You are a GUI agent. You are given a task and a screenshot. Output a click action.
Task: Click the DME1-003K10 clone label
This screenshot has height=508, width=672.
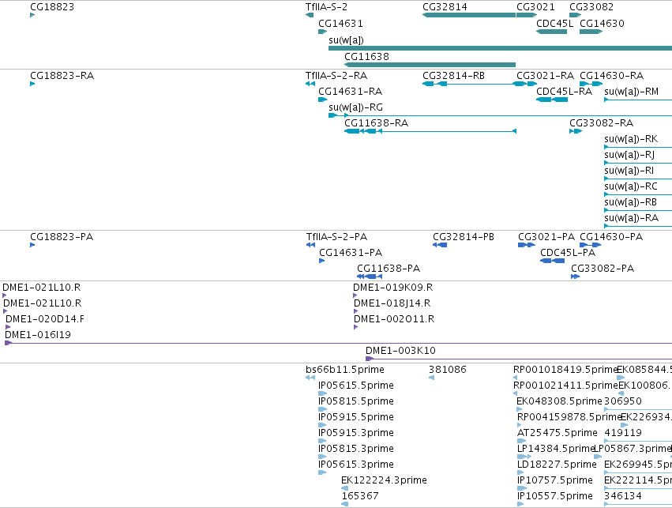[x=400, y=351]
